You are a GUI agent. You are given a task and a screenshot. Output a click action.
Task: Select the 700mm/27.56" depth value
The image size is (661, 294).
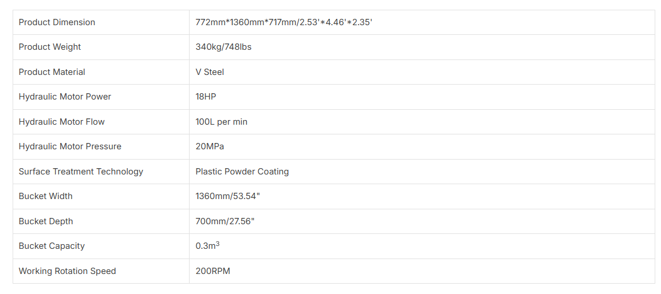pyautogui.click(x=225, y=221)
